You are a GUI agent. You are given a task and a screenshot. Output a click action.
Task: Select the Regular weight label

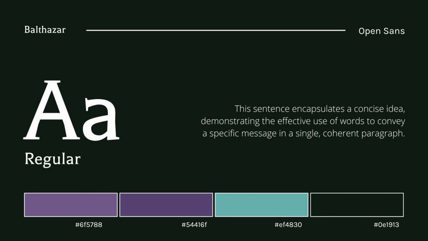tap(52, 159)
